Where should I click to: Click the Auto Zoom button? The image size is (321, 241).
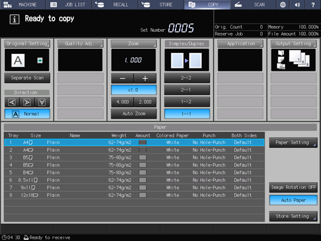point(133,114)
